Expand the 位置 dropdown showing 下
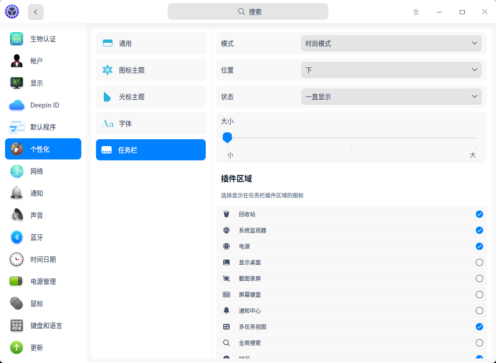The image size is (496, 363). point(391,70)
